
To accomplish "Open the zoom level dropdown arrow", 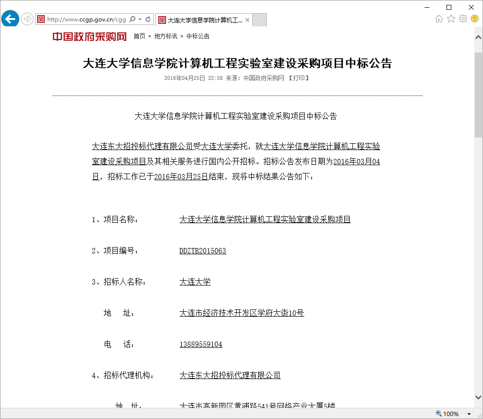I will coord(469,414).
